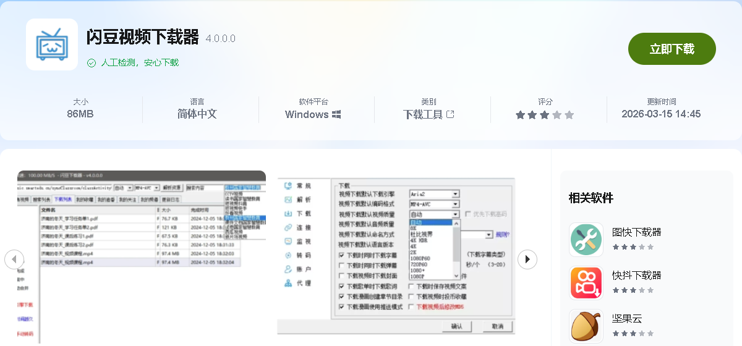Select the 常规 icon in the settings sidebar
This screenshot has height=346, width=742.
(x=288, y=186)
